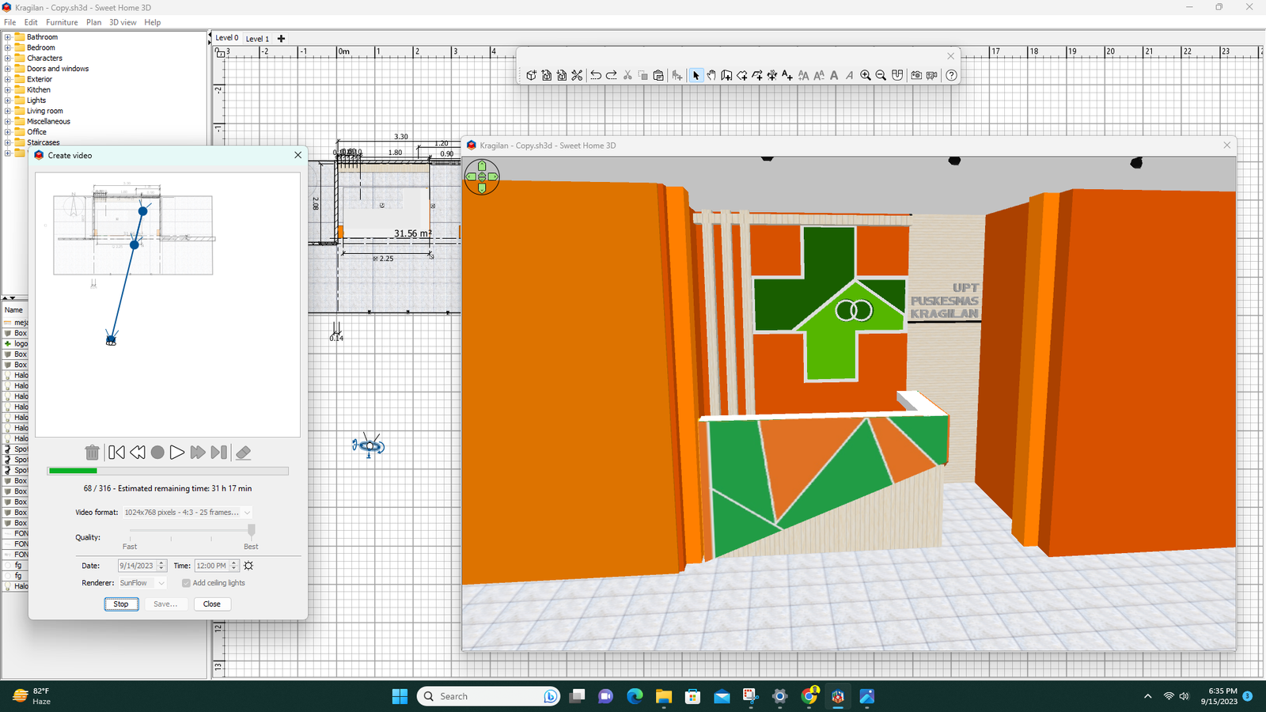Switch to the Level 1 tab

(x=257, y=39)
